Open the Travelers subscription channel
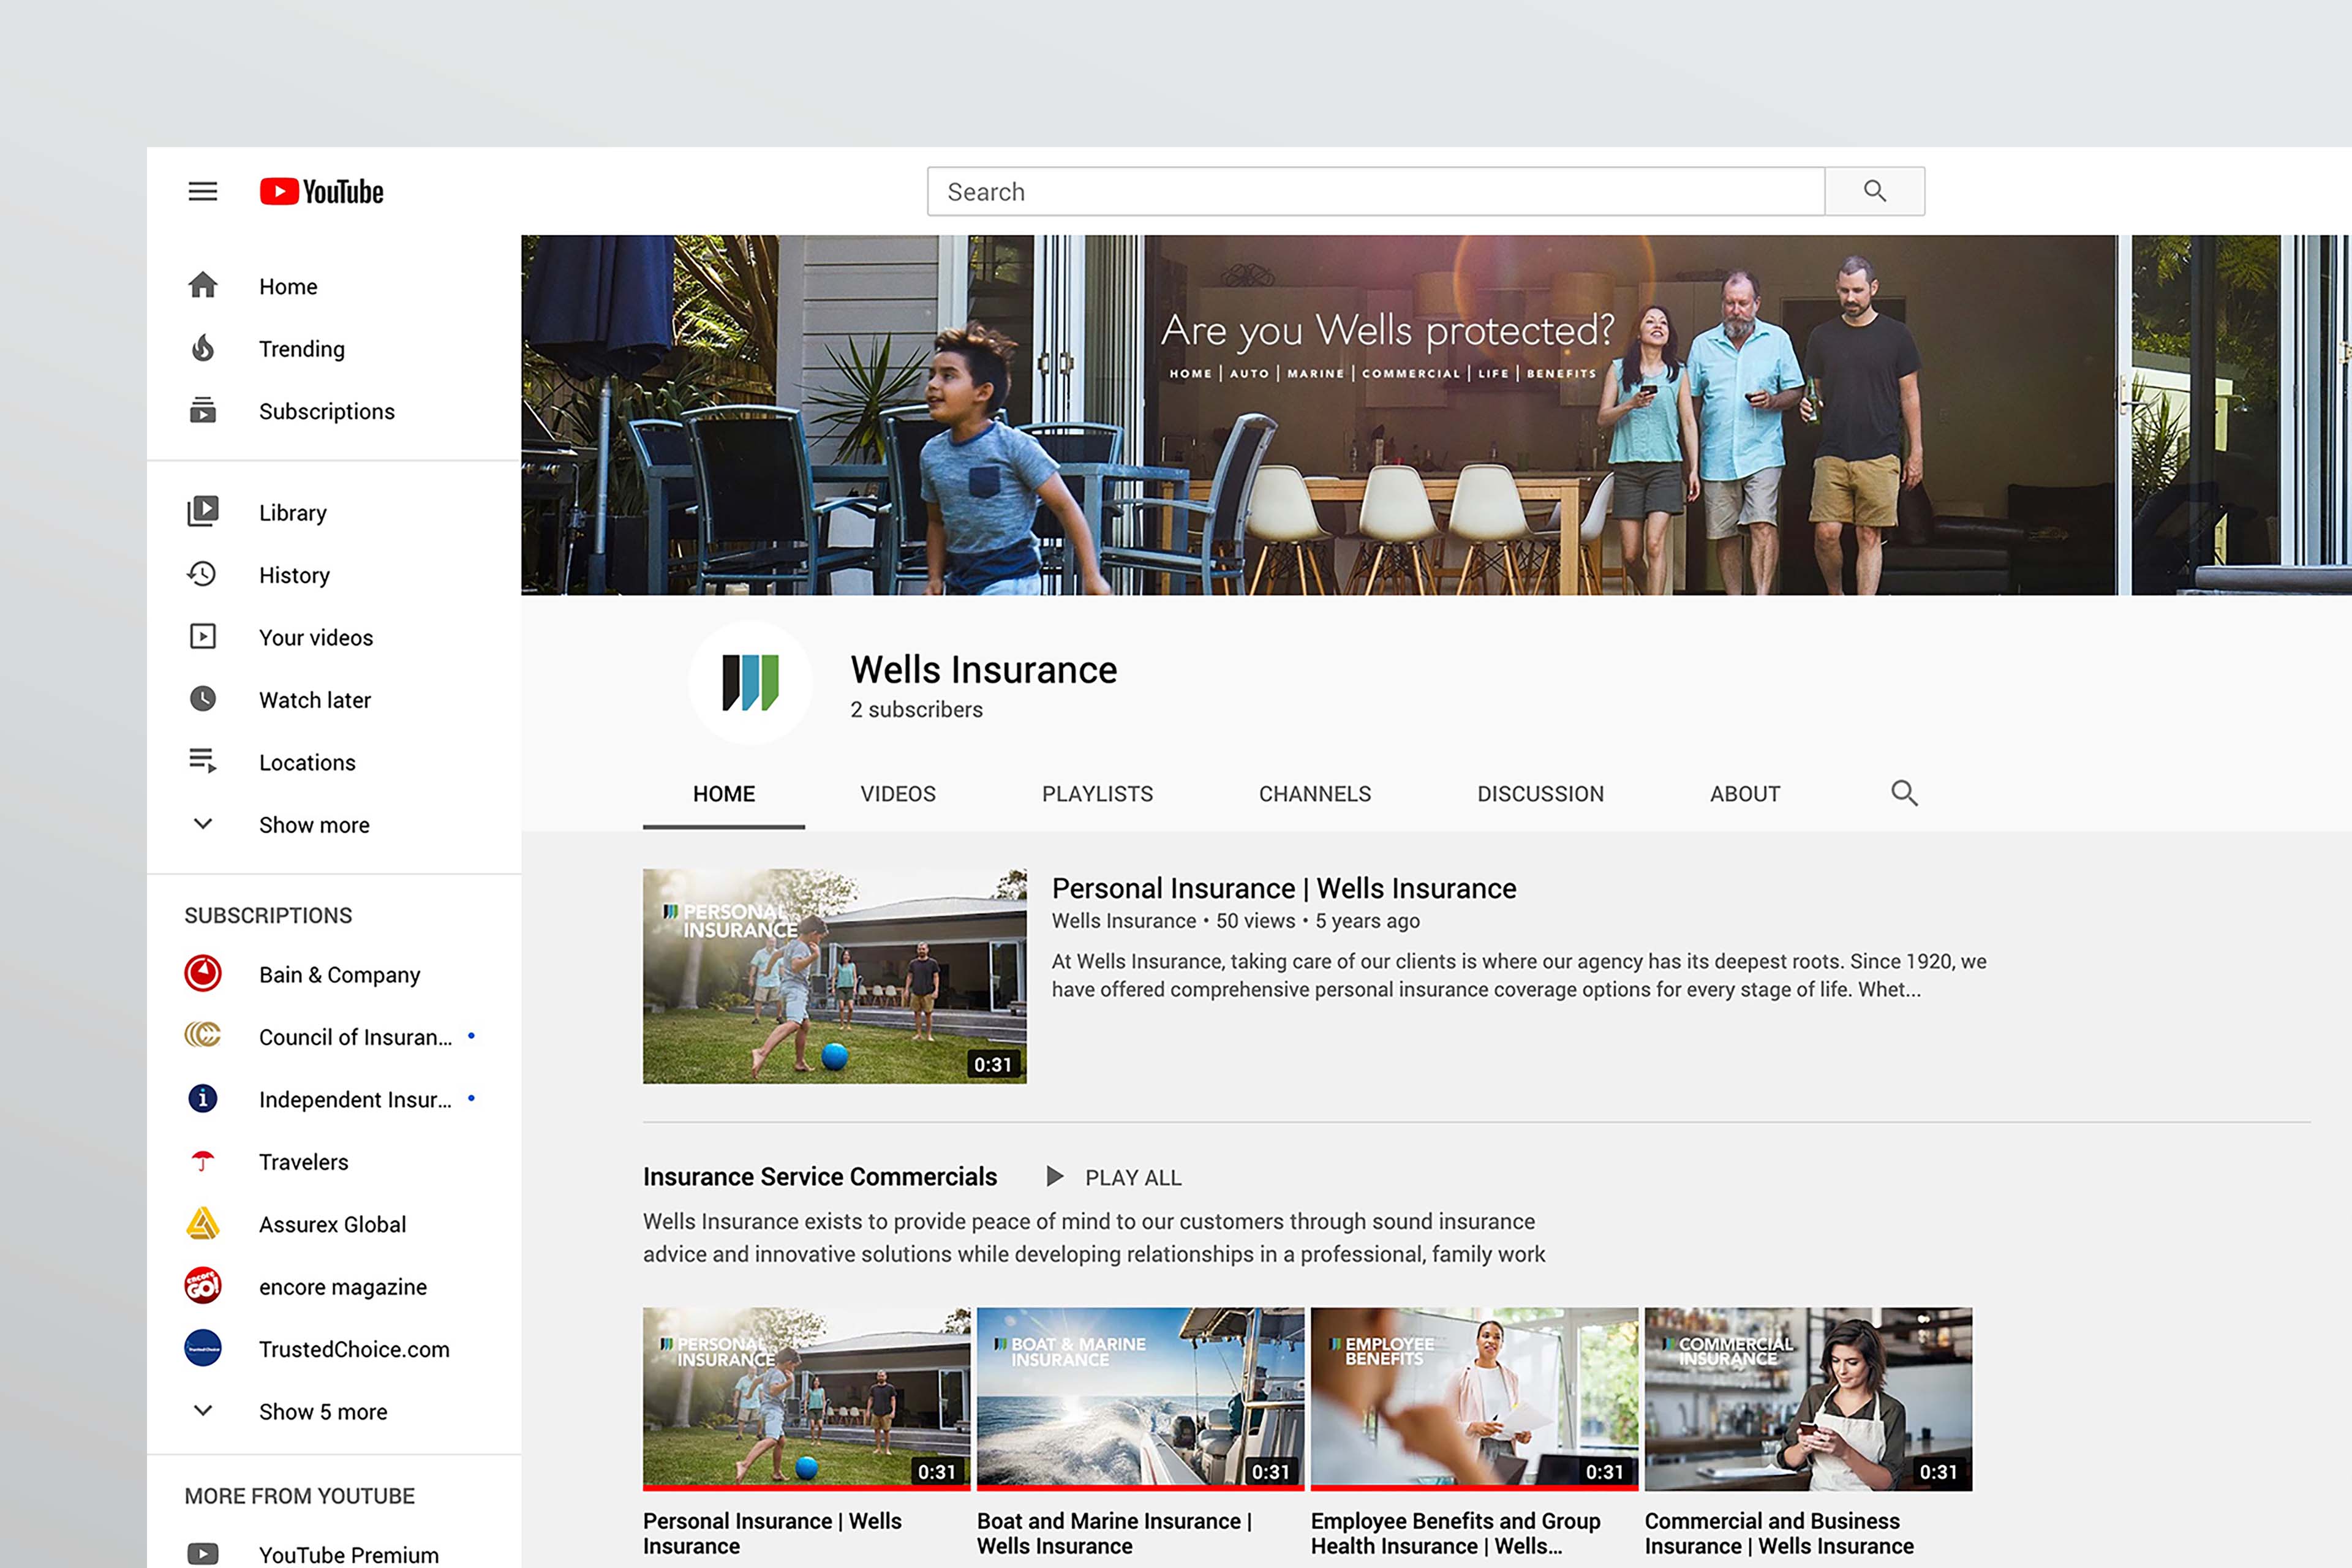 click(x=303, y=1162)
